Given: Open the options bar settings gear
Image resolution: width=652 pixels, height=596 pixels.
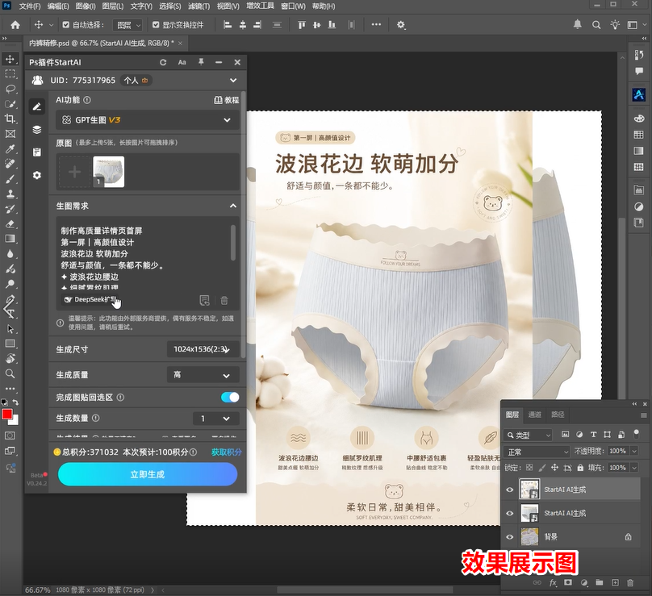Looking at the screenshot, I should (401, 25).
